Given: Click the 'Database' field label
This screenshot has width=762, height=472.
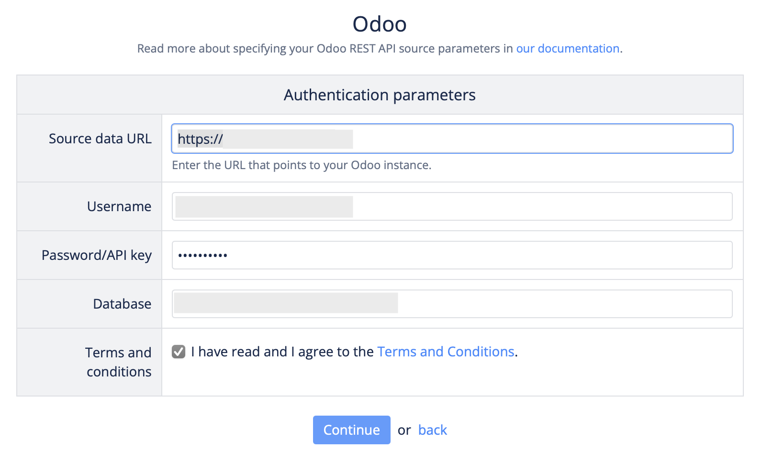Looking at the screenshot, I should 122,304.
